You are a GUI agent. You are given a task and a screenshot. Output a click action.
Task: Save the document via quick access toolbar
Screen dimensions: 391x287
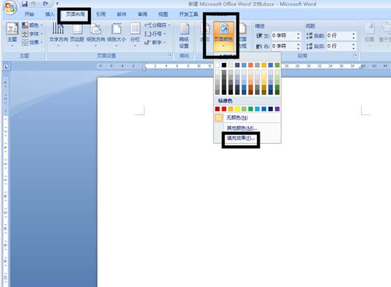[x=24, y=3]
